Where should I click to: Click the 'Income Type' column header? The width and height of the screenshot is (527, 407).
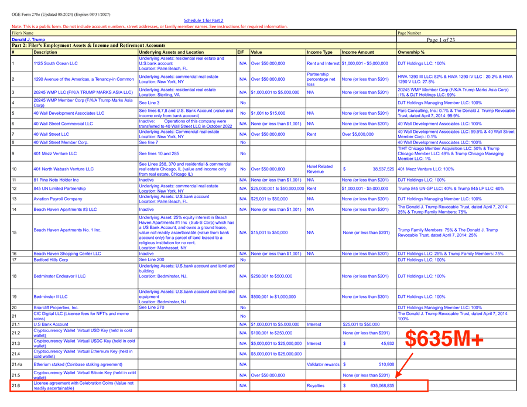point(320,52)
